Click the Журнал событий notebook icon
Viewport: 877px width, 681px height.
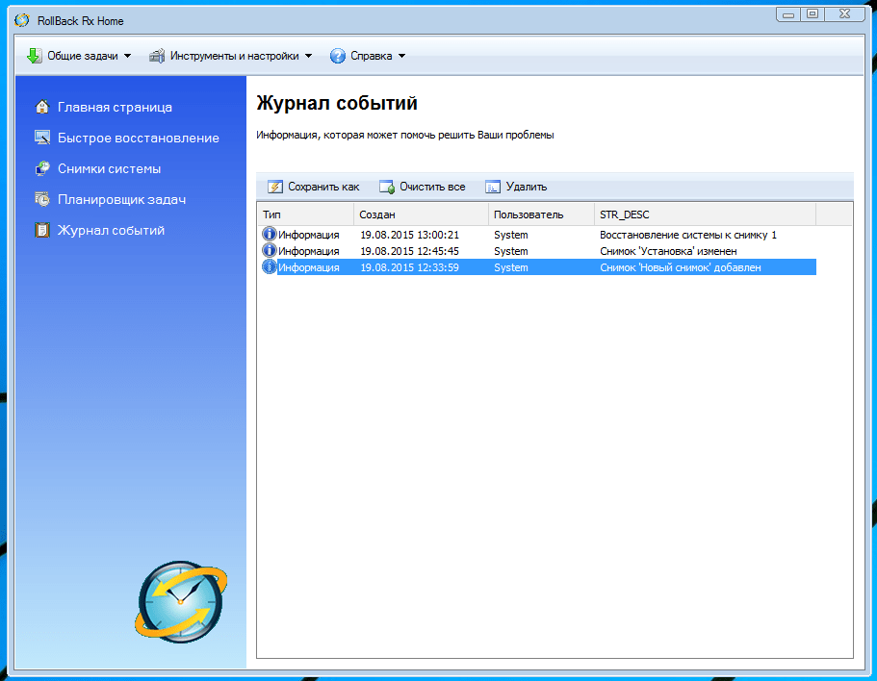click(x=42, y=230)
